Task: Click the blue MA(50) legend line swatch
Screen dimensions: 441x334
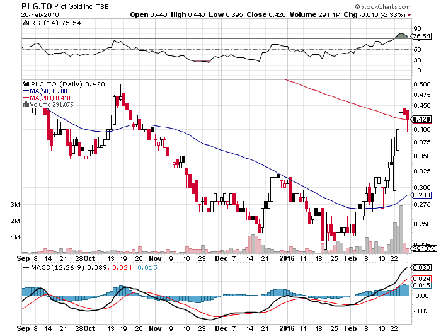Action: (25, 91)
